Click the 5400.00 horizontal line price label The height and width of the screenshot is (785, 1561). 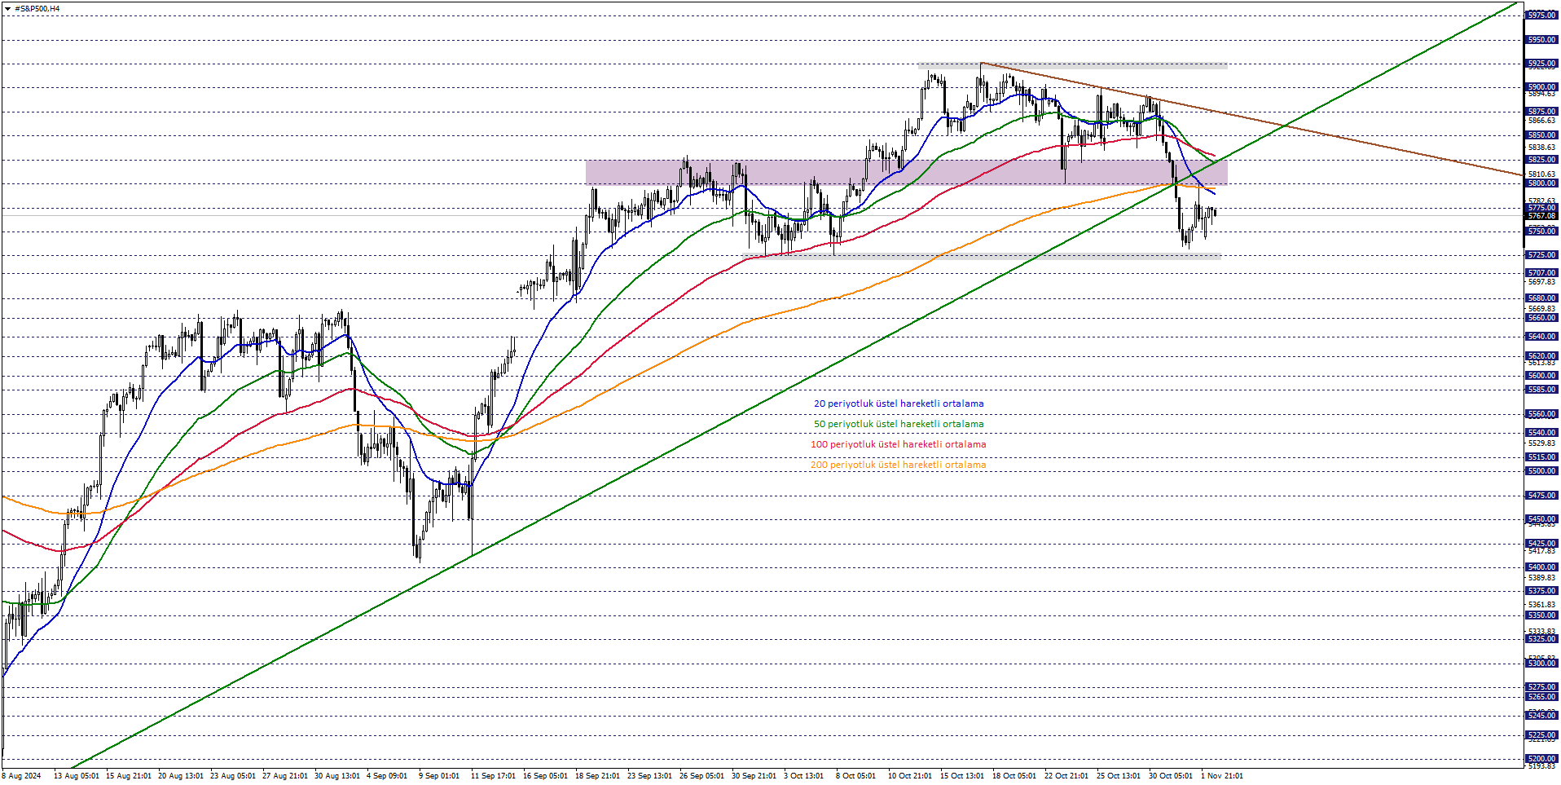1541,567
